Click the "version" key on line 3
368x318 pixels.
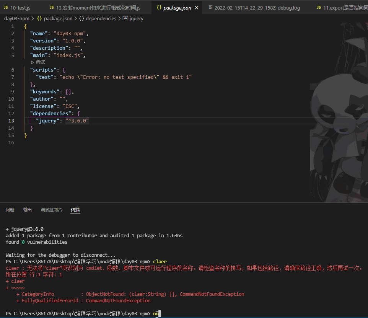tap(43, 41)
